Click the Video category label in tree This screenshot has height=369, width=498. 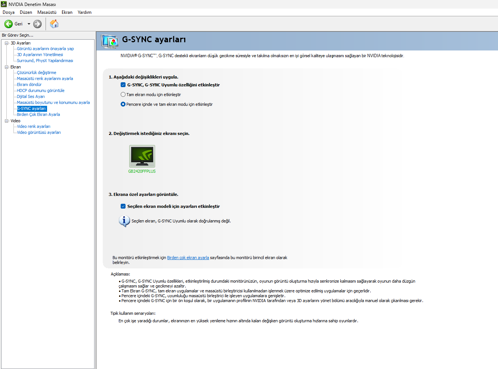[15, 121]
